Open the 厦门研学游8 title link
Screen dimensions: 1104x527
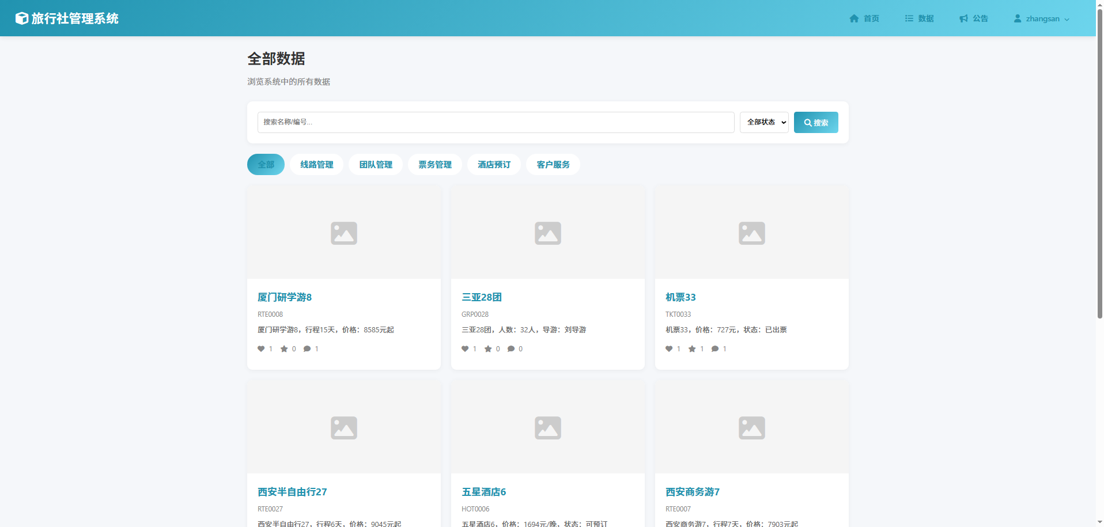pyautogui.click(x=285, y=297)
